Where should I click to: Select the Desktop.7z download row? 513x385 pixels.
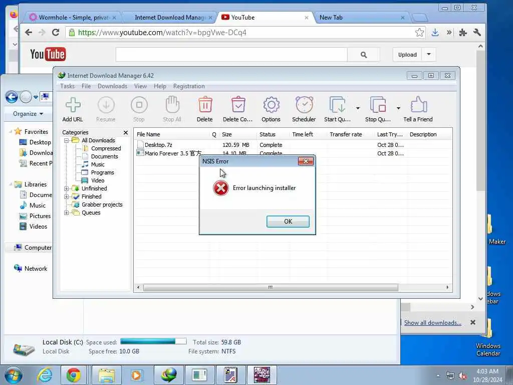(x=293, y=145)
